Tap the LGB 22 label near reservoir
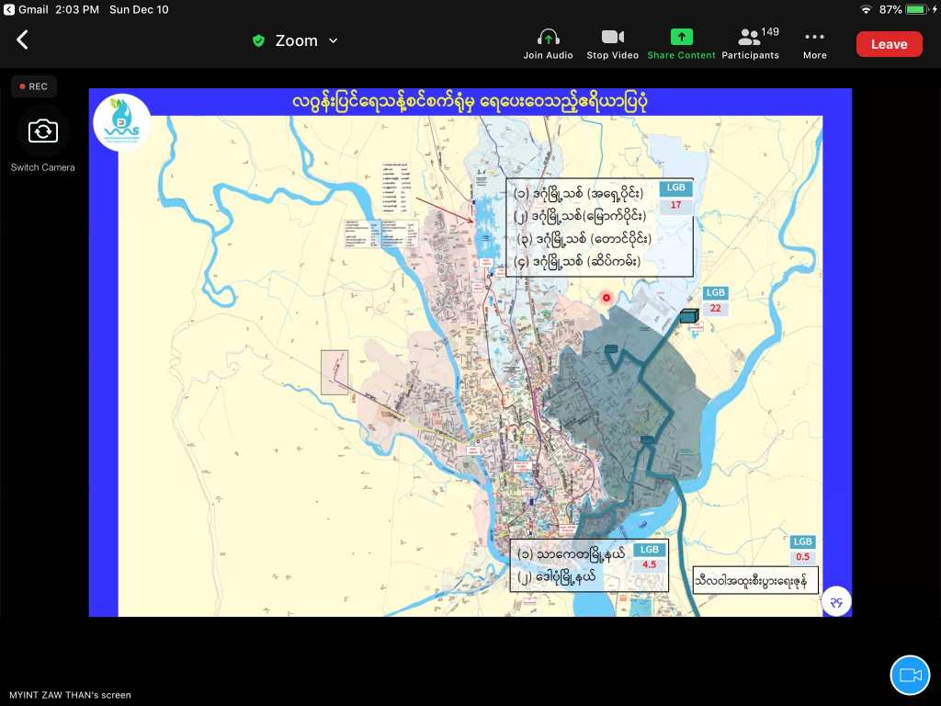This screenshot has height=706, width=941. click(x=715, y=301)
